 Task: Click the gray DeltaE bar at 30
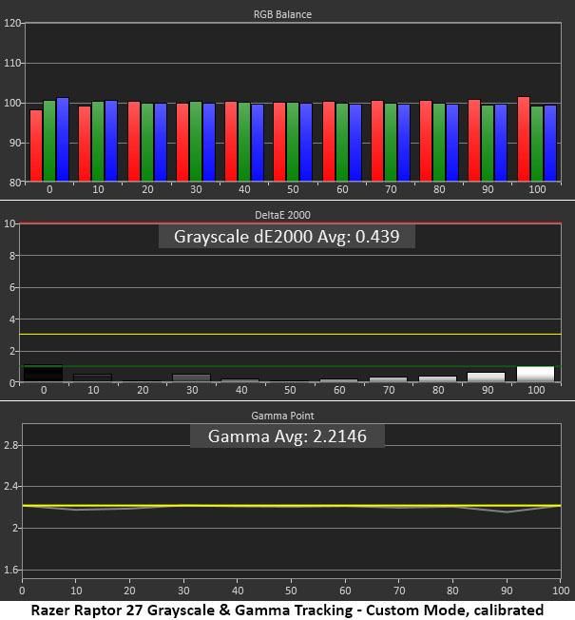click(x=192, y=378)
